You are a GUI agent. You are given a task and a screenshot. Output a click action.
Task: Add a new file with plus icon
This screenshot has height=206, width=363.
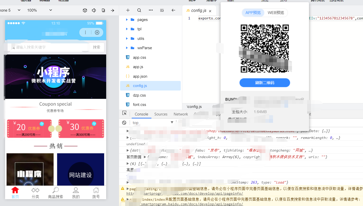pyautogui.click(x=128, y=10)
